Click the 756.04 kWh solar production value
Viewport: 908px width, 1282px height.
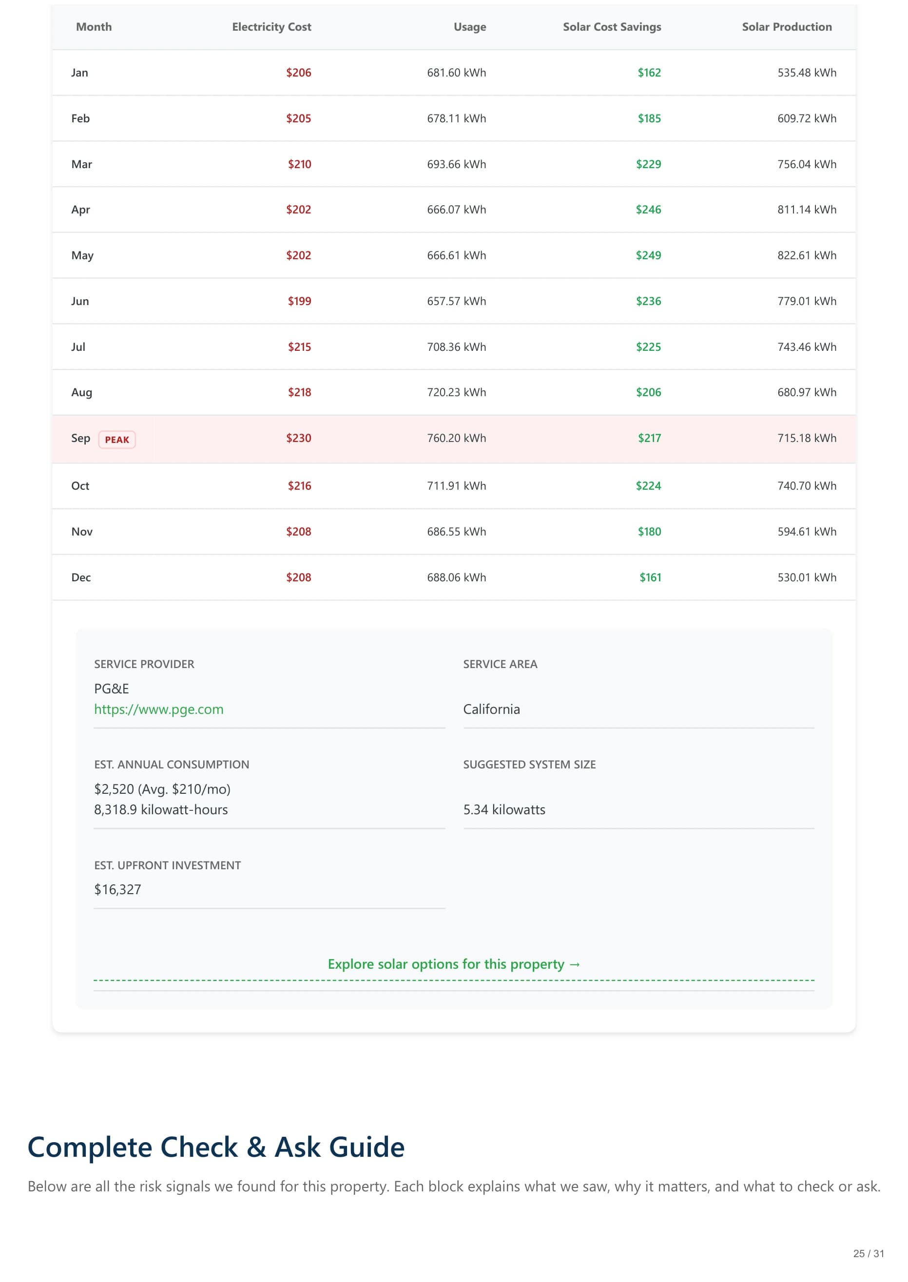[807, 164]
